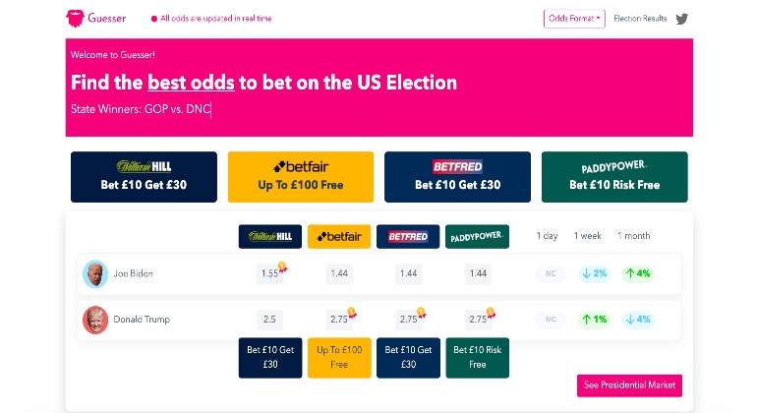Click the See Presidential Market button
This screenshot has height=413, width=757.
(x=629, y=385)
